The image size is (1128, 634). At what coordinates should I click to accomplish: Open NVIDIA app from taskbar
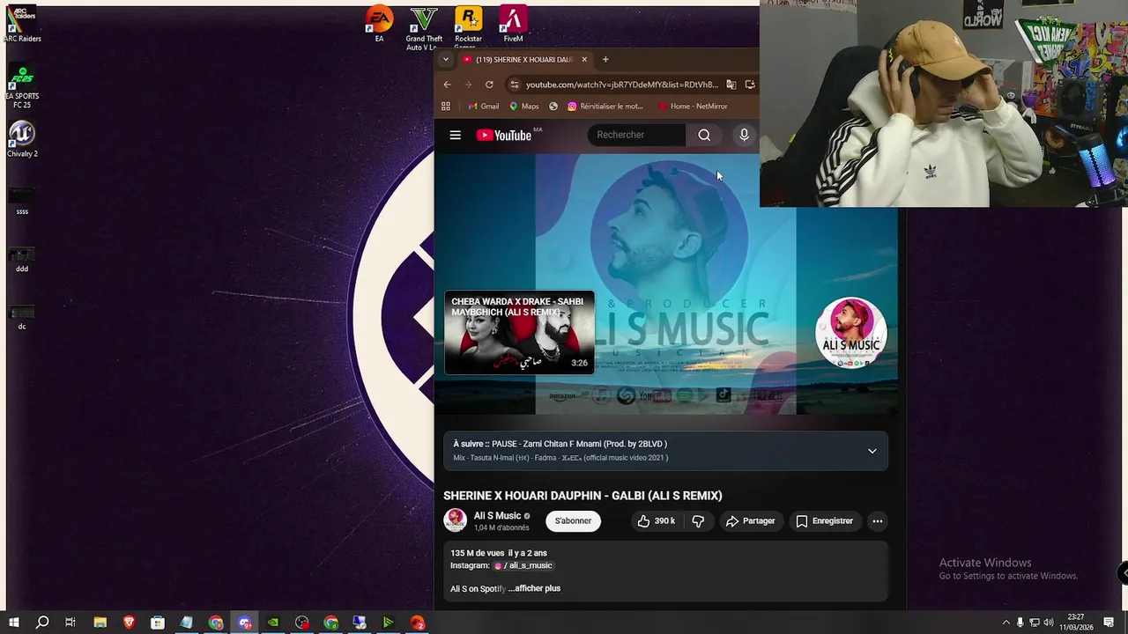click(273, 623)
